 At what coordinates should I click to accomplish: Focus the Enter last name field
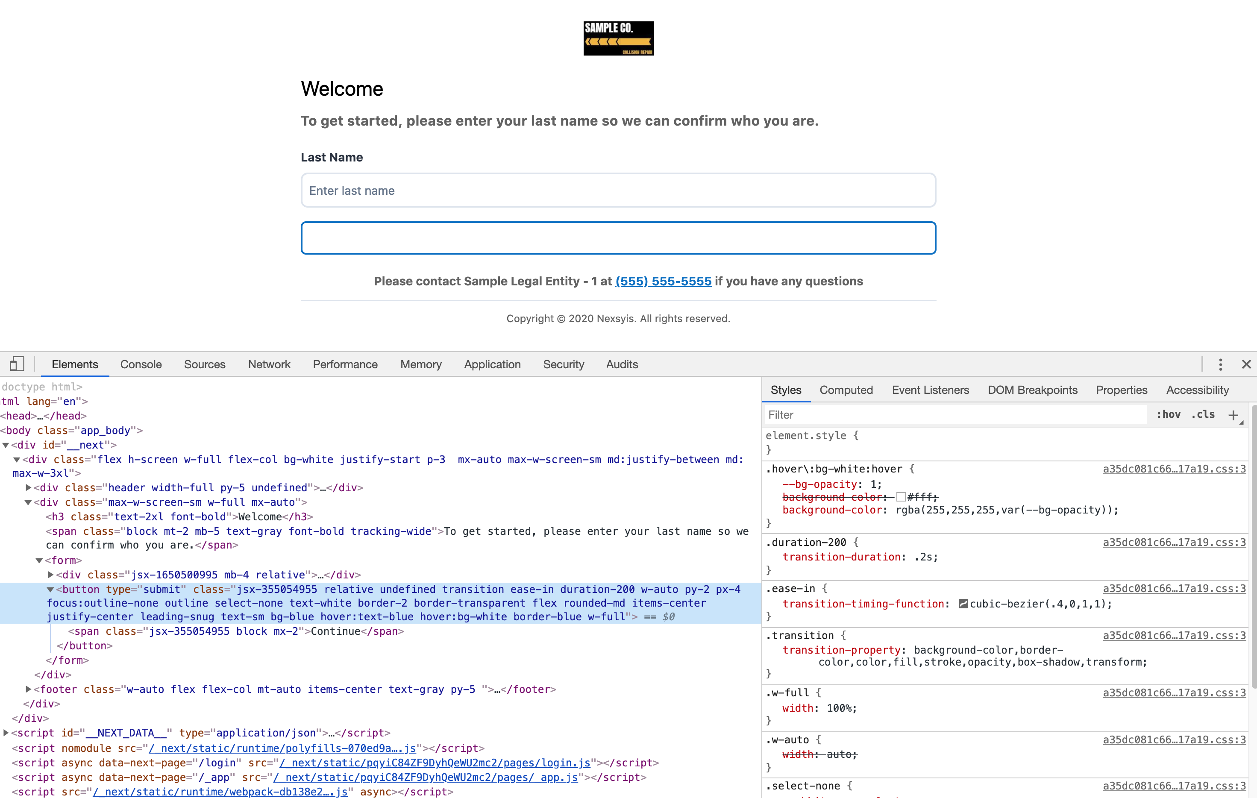pyautogui.click(x=618, y=191)
